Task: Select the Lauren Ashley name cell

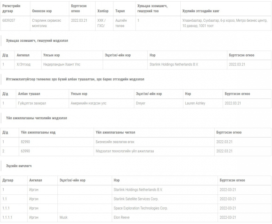Action: coord(195,103)
